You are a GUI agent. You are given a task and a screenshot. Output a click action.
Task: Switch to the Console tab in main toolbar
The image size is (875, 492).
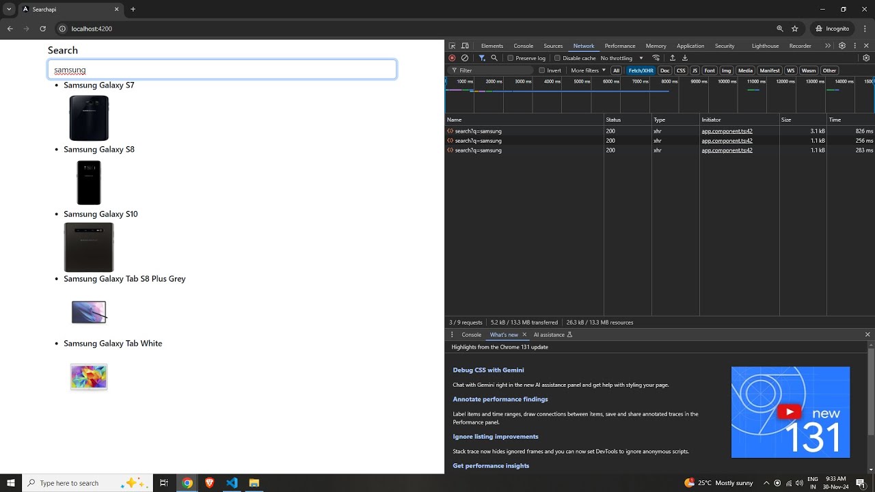pos(524,46)
